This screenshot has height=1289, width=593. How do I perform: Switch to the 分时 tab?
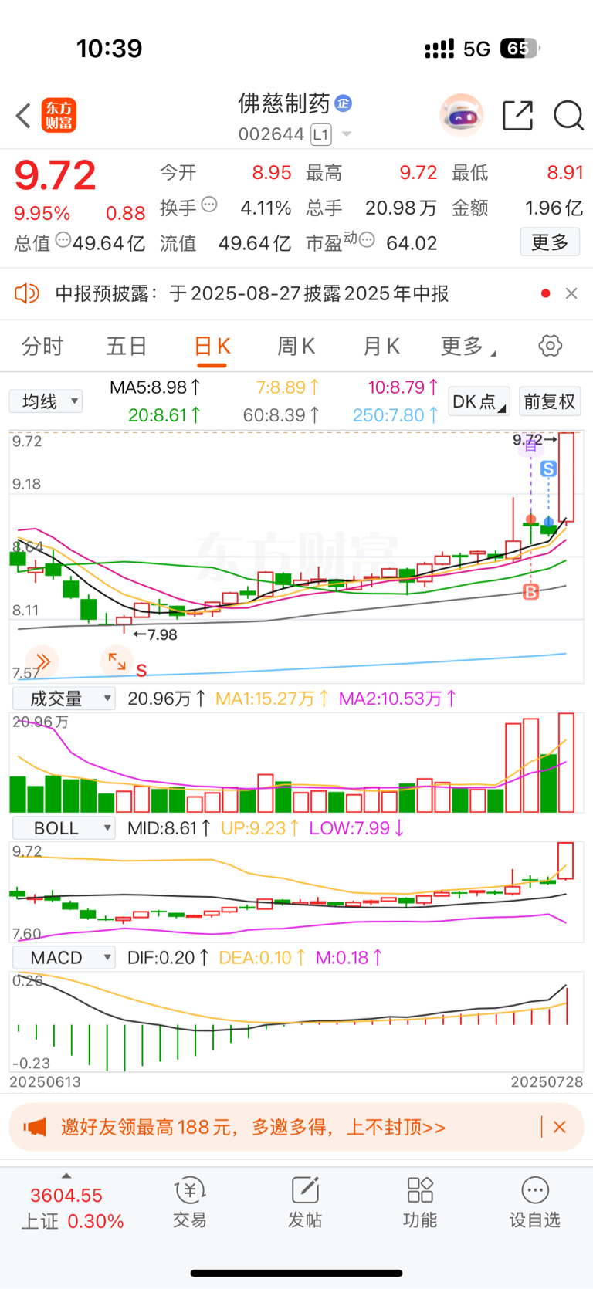point(42,346)
